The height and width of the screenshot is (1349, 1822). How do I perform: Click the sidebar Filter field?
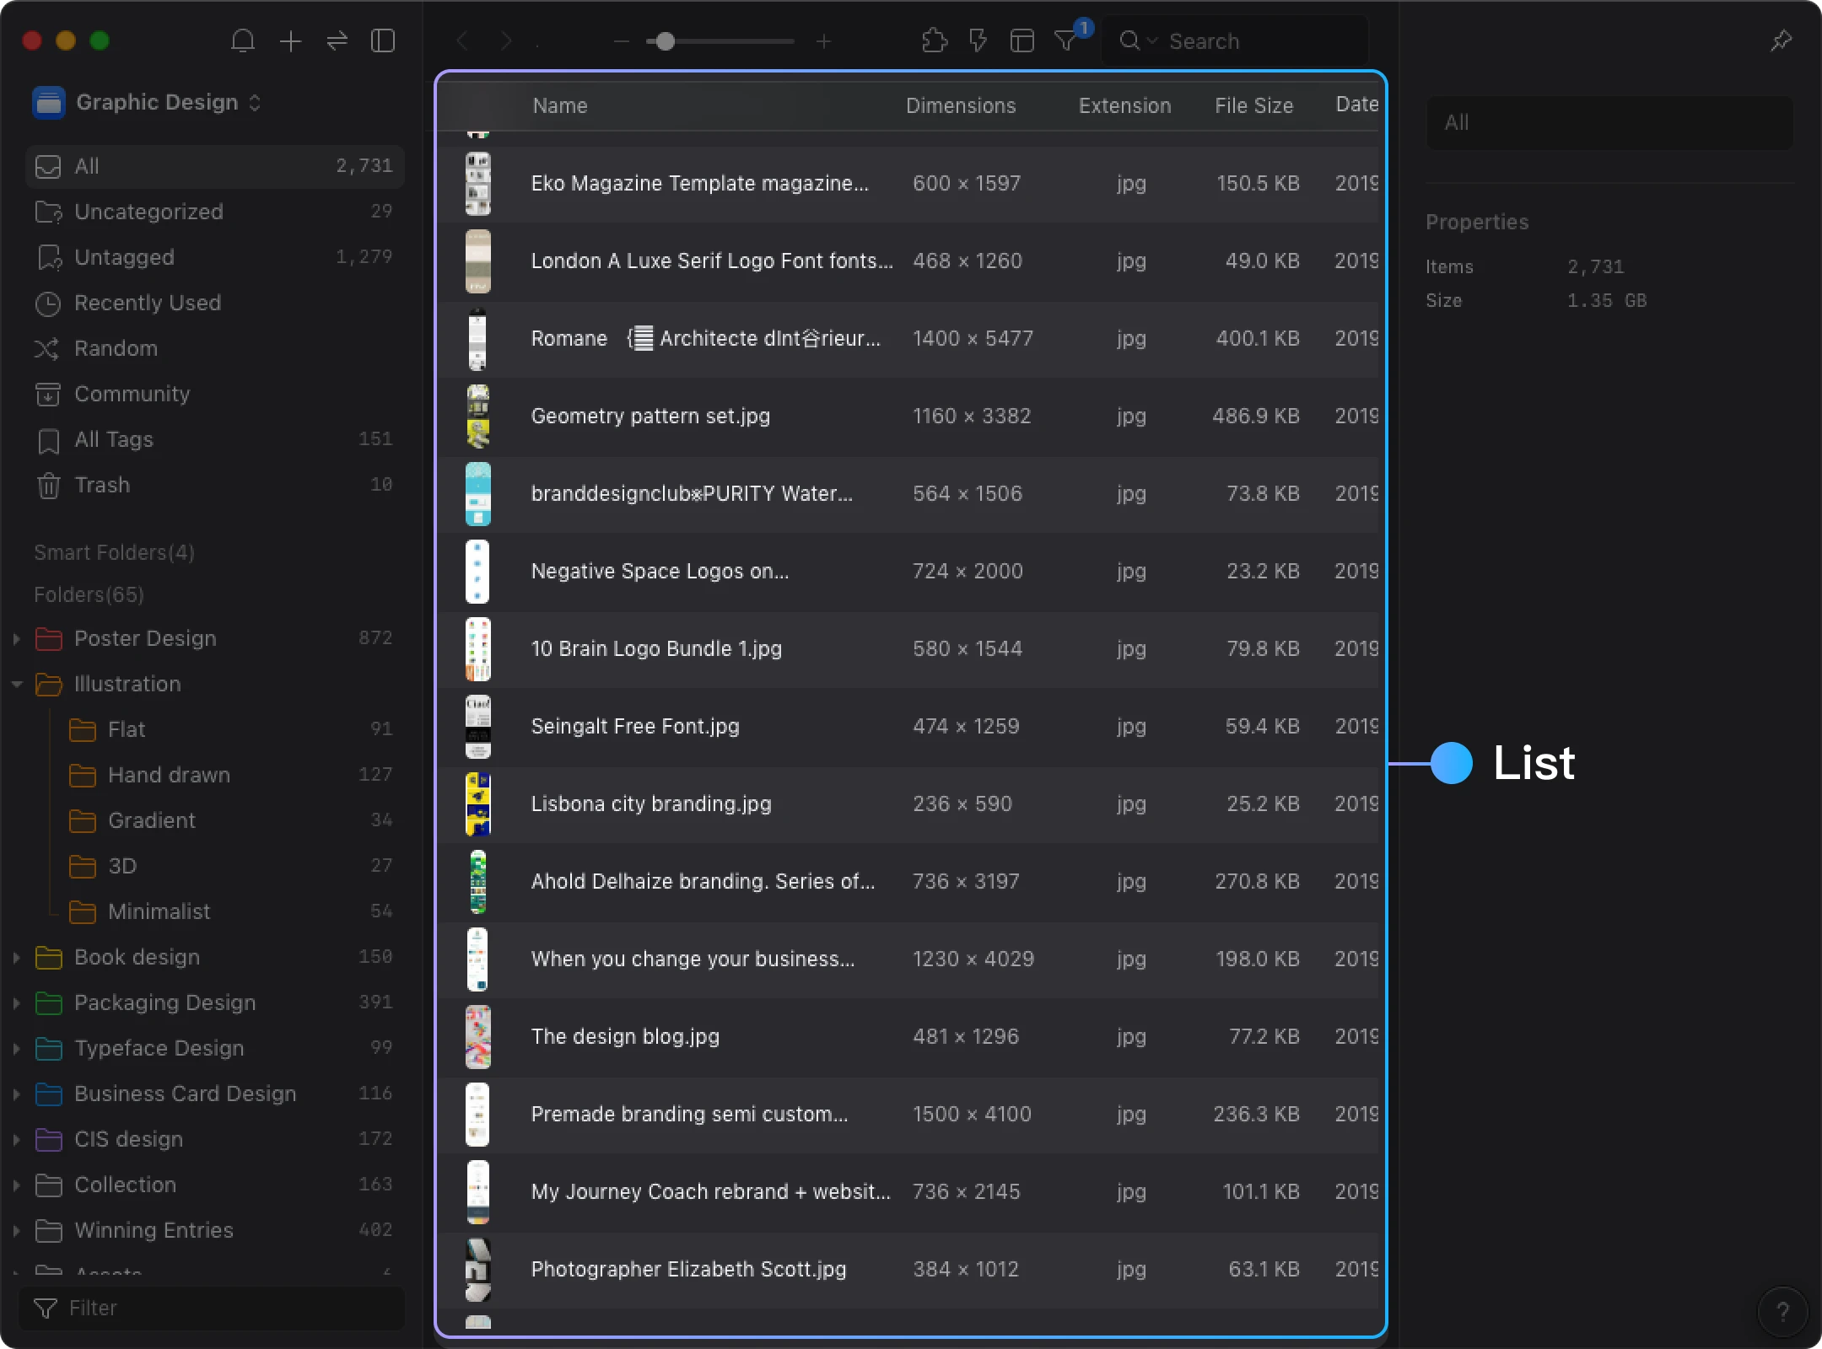tap(212, 1308)
